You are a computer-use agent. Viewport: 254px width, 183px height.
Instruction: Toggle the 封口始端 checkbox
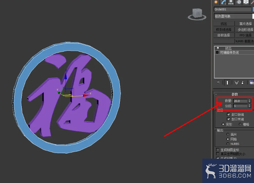229,114
